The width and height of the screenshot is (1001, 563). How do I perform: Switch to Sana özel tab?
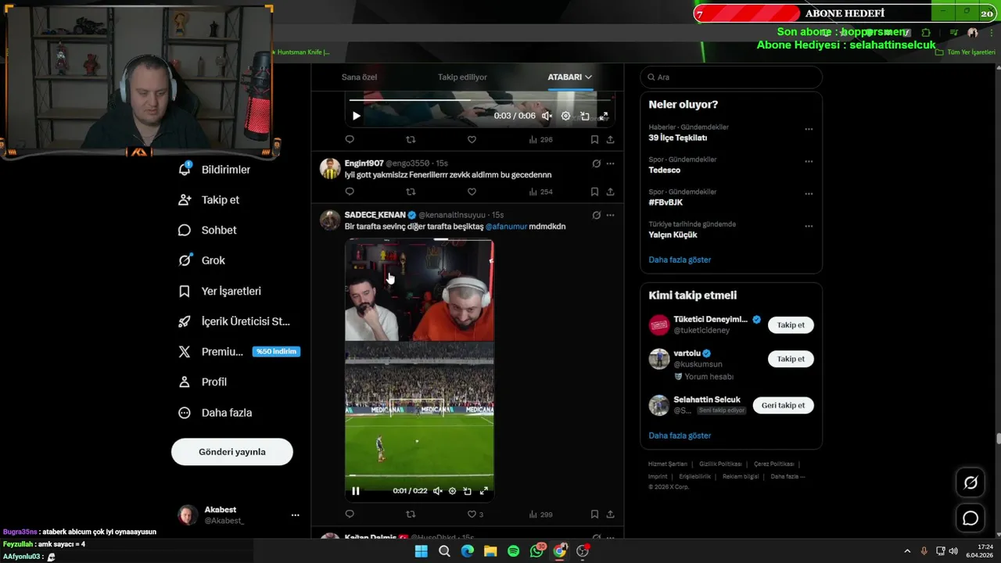[x=359, y=77]
